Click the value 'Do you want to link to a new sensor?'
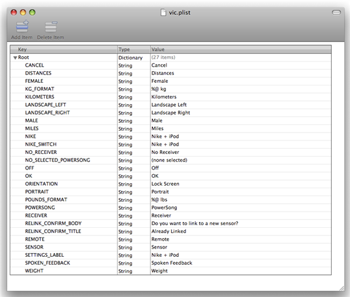This screenshot has height=297, width=350. click(x=194, y=223)
